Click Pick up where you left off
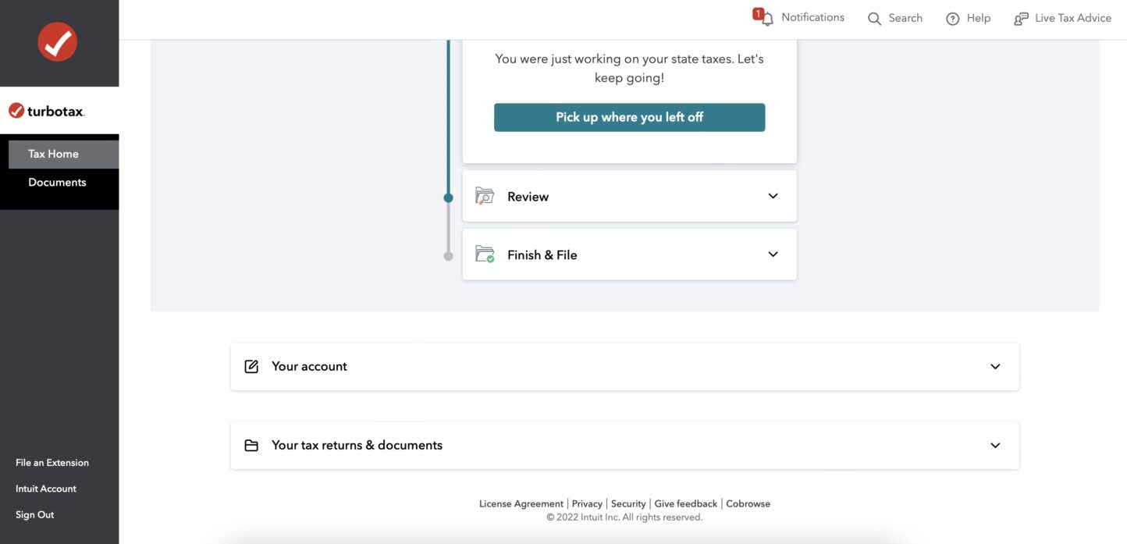The width and height of the screenshot is (1127, 544). click(629, 116)
